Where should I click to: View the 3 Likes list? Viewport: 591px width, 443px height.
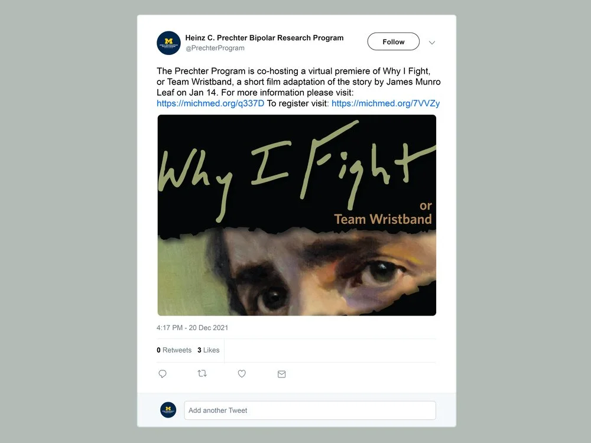point(209,350)
